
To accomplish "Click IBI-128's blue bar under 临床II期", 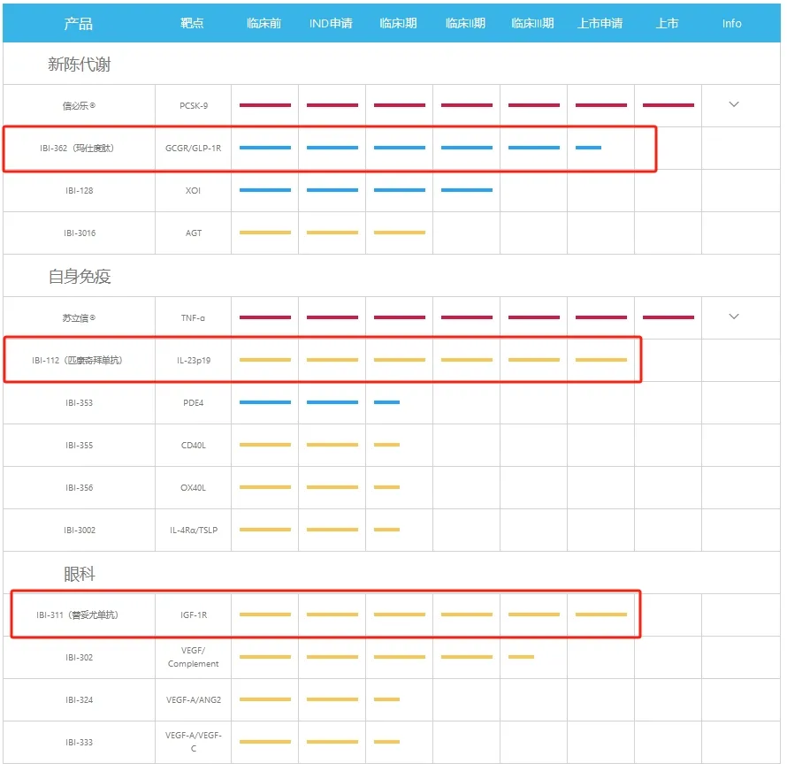I will coord(466,190).
